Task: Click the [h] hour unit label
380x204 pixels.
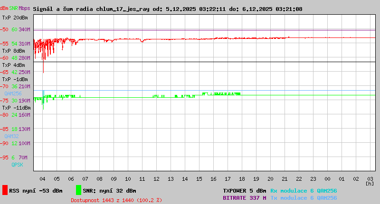Action: tap(370, 184)
